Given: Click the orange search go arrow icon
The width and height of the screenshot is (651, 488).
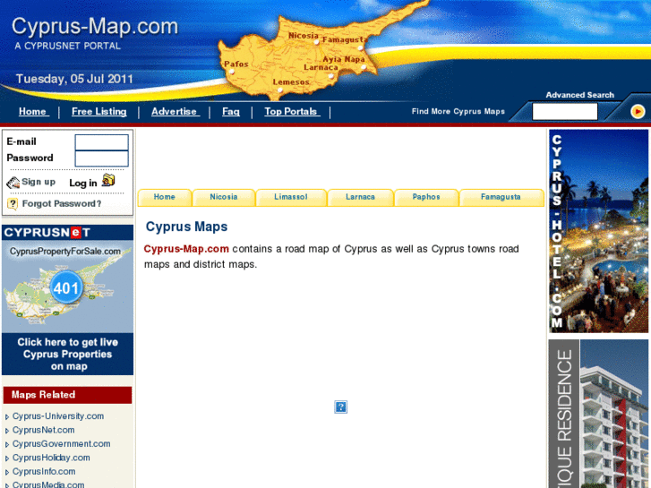Looking at the screenshot, I should [x=638, y=111].
